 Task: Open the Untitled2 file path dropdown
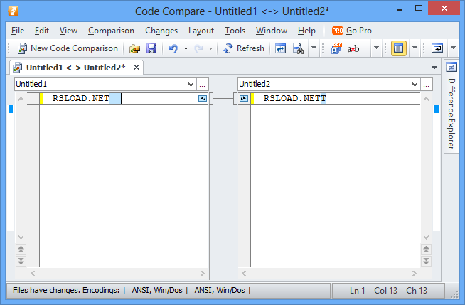pos(415,85)
